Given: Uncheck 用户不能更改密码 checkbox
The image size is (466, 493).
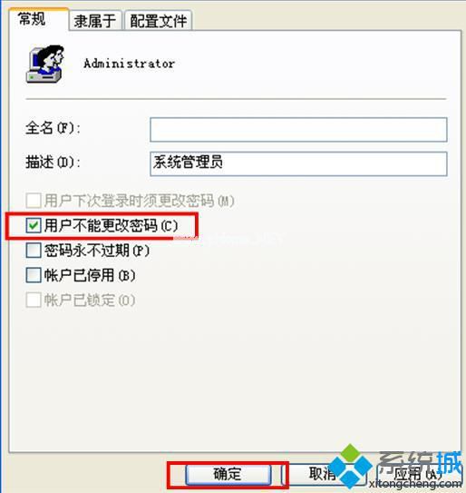Looking at the screenshot, I should coord(34,225).
